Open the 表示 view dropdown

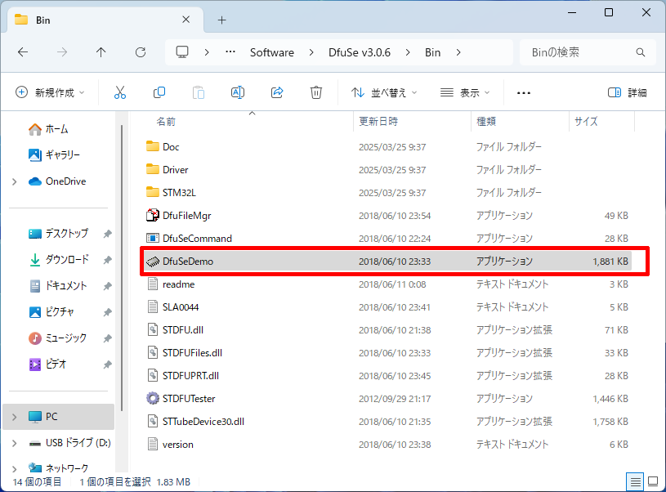point(465,92)
